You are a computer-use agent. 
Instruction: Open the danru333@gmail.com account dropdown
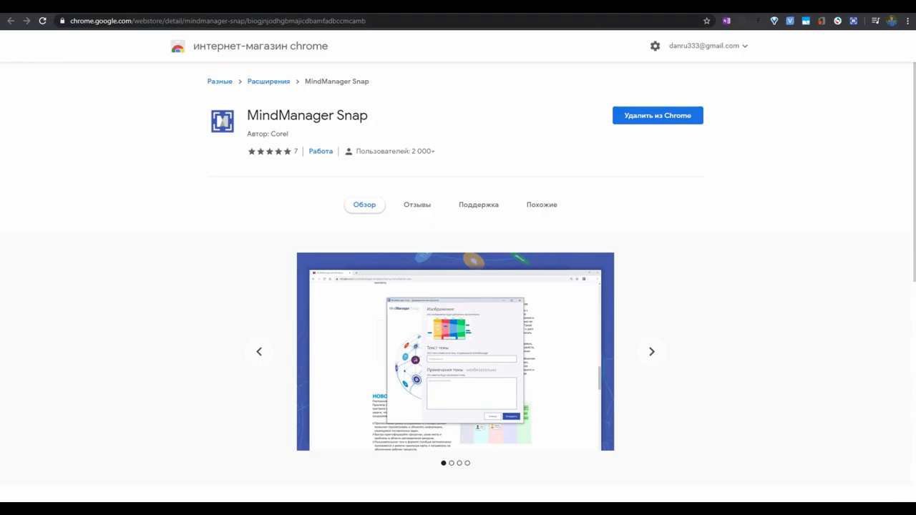pos(708,46)
